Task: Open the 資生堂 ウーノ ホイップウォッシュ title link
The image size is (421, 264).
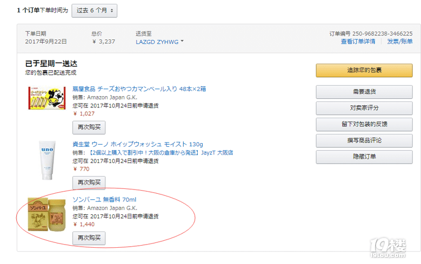Action: 138,144
